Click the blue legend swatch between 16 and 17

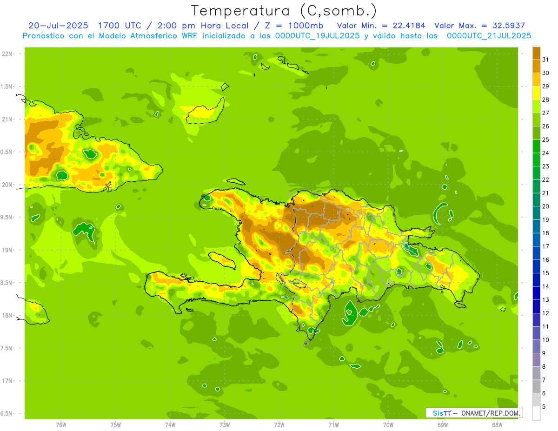point(536,253)
